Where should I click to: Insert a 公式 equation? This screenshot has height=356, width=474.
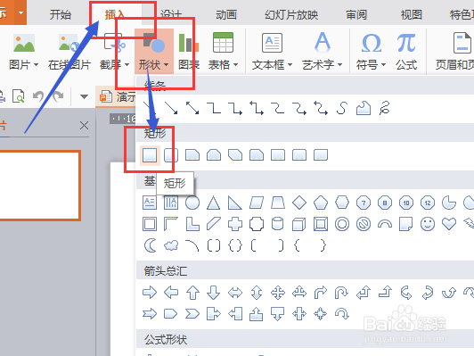(x=406, y=52)
